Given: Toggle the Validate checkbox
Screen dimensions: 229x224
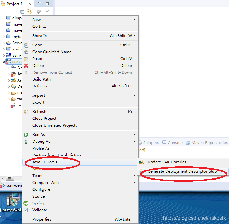Looking at the screenshot, I should click(x=26, y=210).
